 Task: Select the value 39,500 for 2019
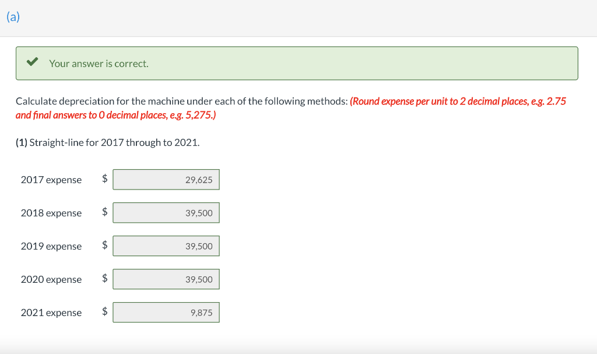point(200,246)
